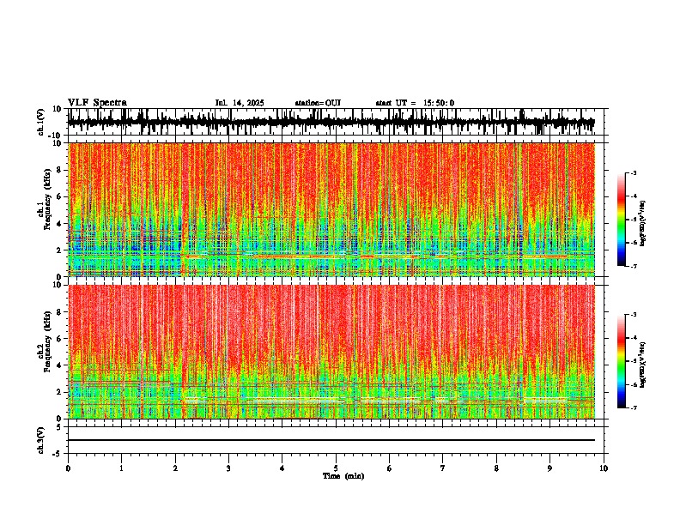Click the "station=OUI" header text

point(318,103)
